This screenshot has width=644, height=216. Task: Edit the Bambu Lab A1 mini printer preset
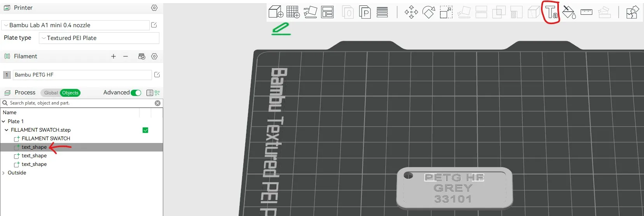point(154,25)
